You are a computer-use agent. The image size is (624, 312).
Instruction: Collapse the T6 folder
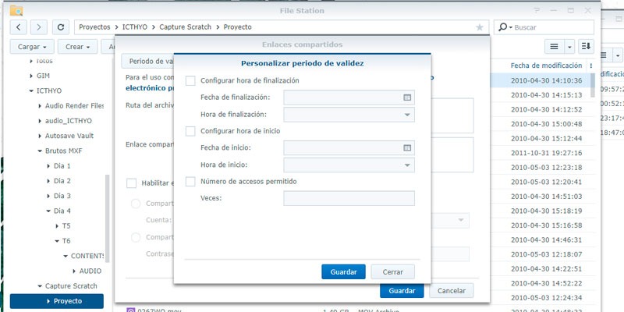(x=57, y=241)
